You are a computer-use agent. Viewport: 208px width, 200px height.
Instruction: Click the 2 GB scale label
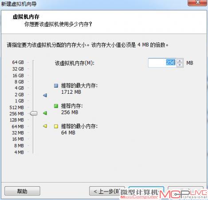(19, 95)
